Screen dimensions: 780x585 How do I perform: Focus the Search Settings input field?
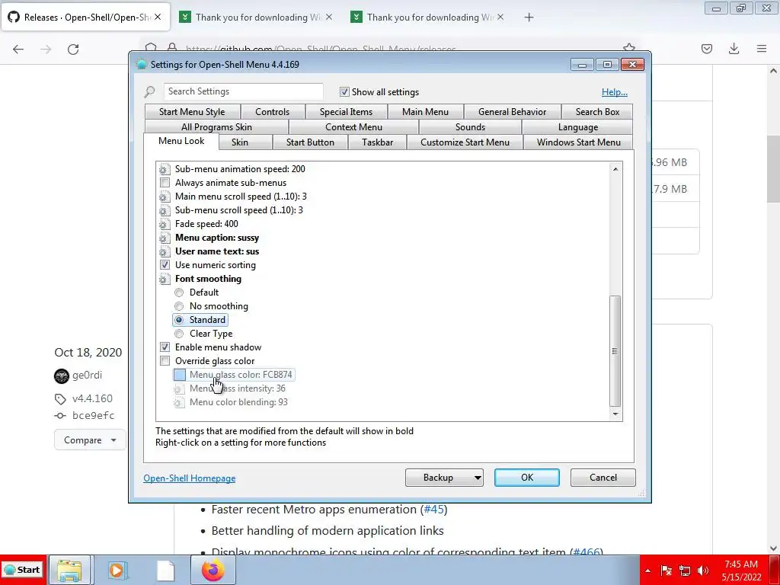coord(243,91)
